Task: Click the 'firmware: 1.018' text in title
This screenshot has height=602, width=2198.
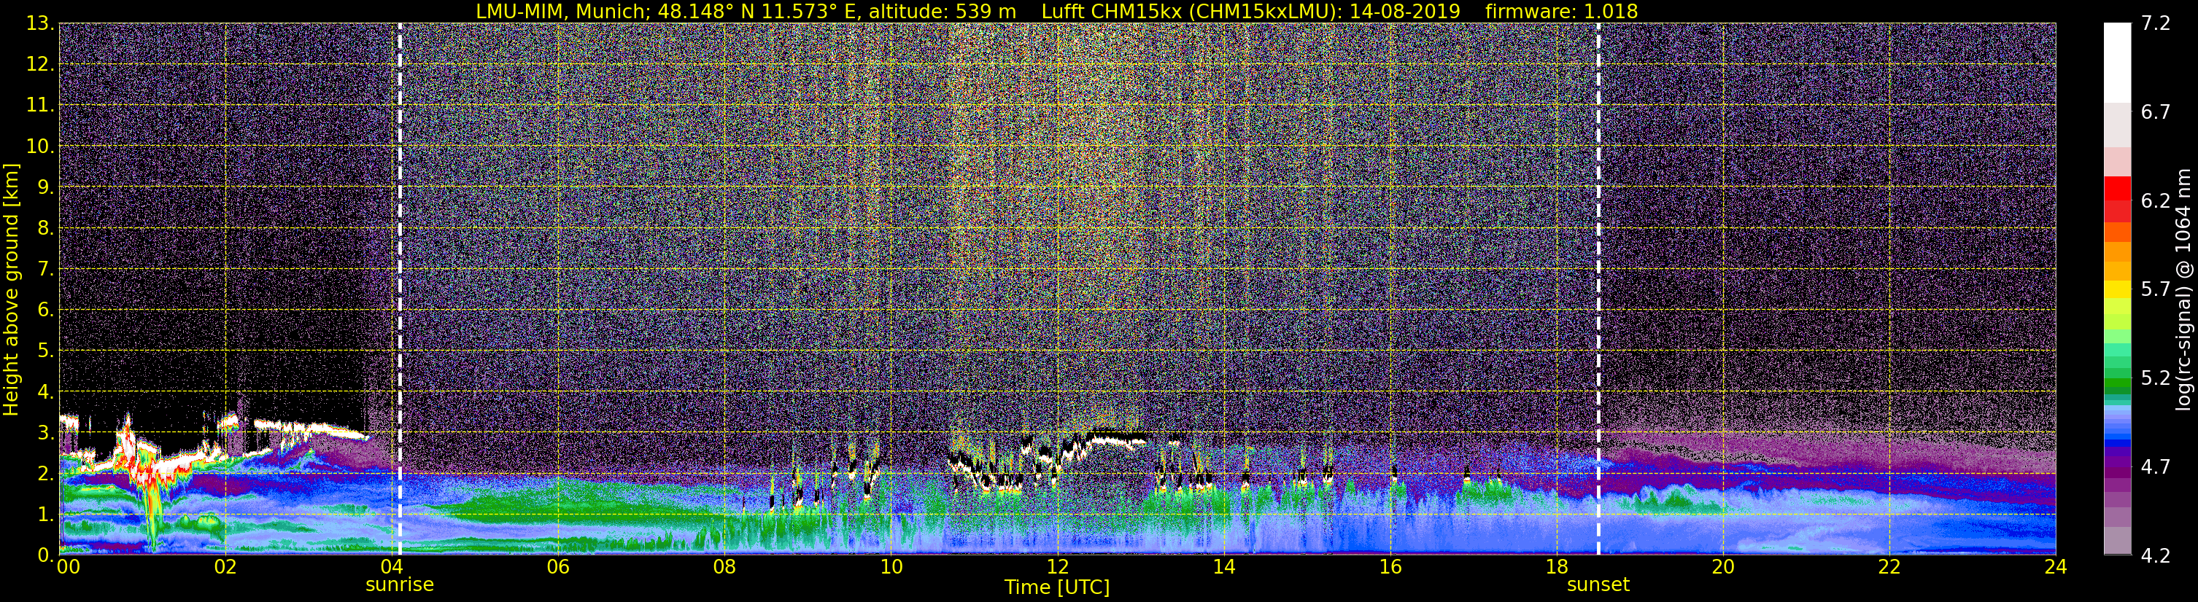Action: (1561, 11)
